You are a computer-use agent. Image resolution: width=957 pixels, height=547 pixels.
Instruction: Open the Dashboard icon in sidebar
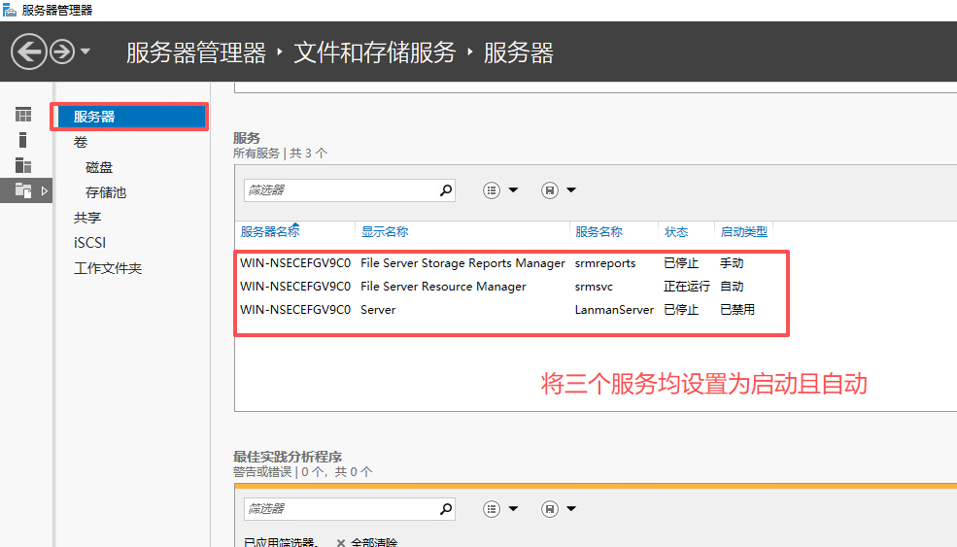click(23, 115)
